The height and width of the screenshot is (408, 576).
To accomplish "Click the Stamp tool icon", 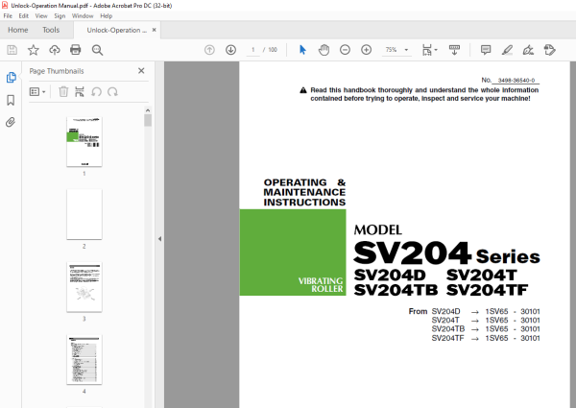I will pos(549,50).
